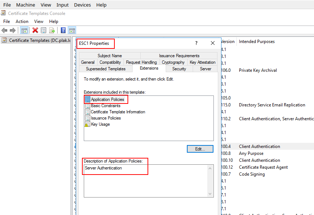The height and width of the screenshot is (215, 314).
Task: Click the Properties toolbar icon
Action: pyautogui.click(x=44, y=31)
